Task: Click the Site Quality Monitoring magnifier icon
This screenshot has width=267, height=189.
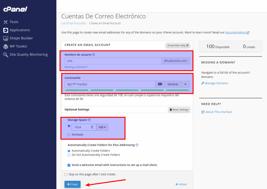Action: tap(5, 55)
